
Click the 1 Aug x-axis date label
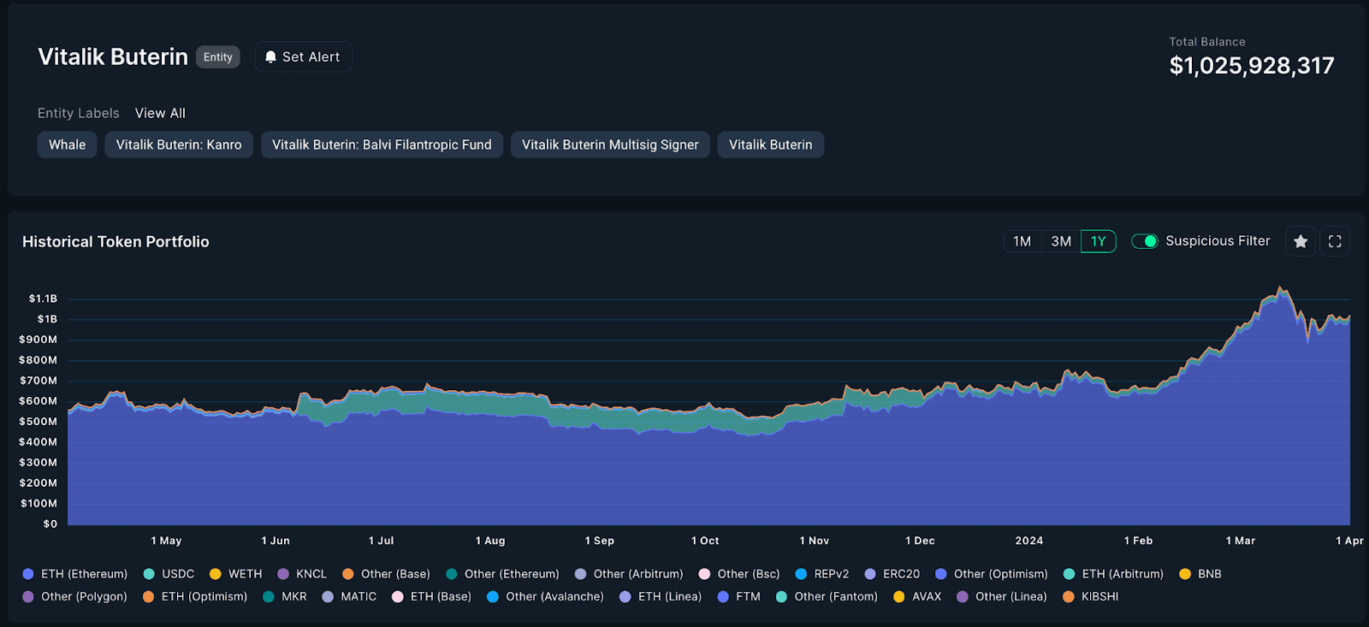click(490, 541)
